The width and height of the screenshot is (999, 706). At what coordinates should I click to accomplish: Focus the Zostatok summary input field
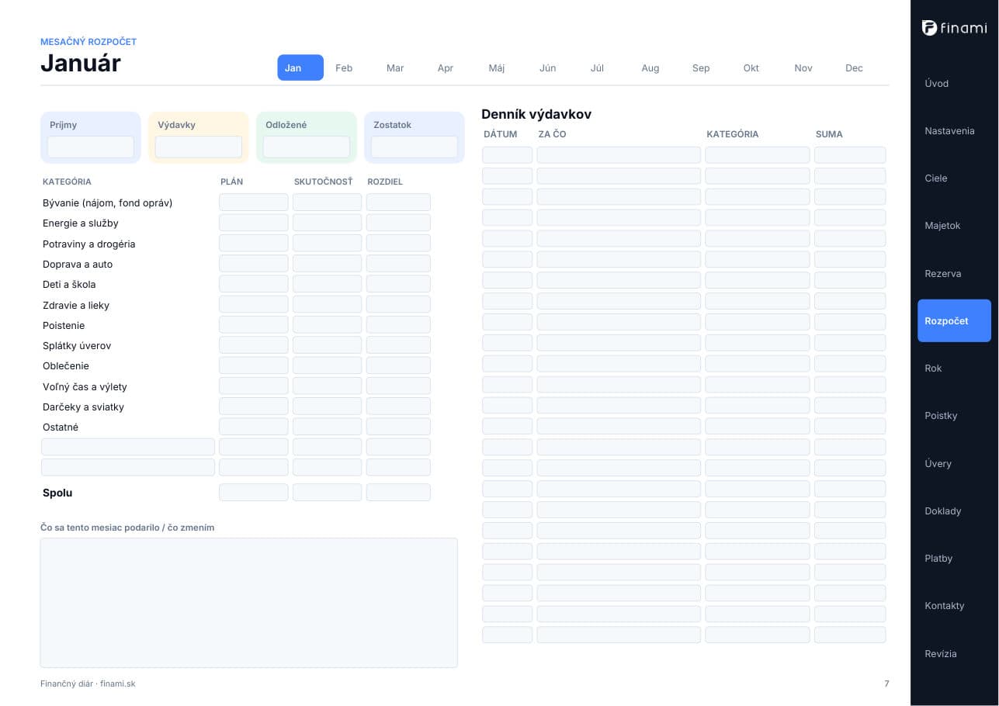[x=415, y=147]
